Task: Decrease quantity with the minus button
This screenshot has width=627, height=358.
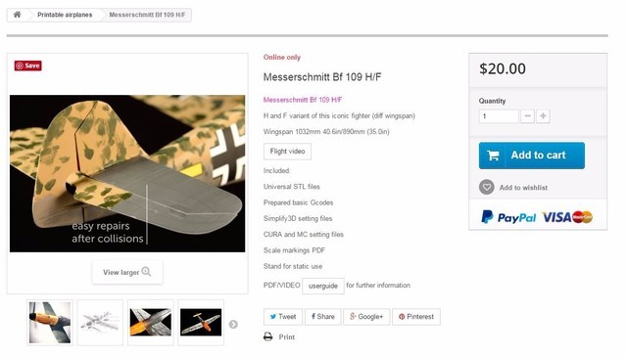Action: 527,116
